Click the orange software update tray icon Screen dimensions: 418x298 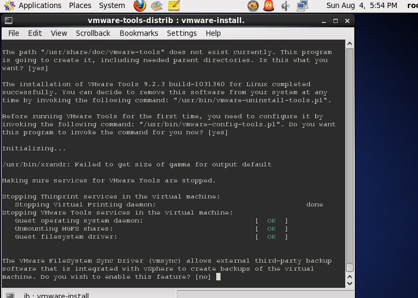point(253,5)
